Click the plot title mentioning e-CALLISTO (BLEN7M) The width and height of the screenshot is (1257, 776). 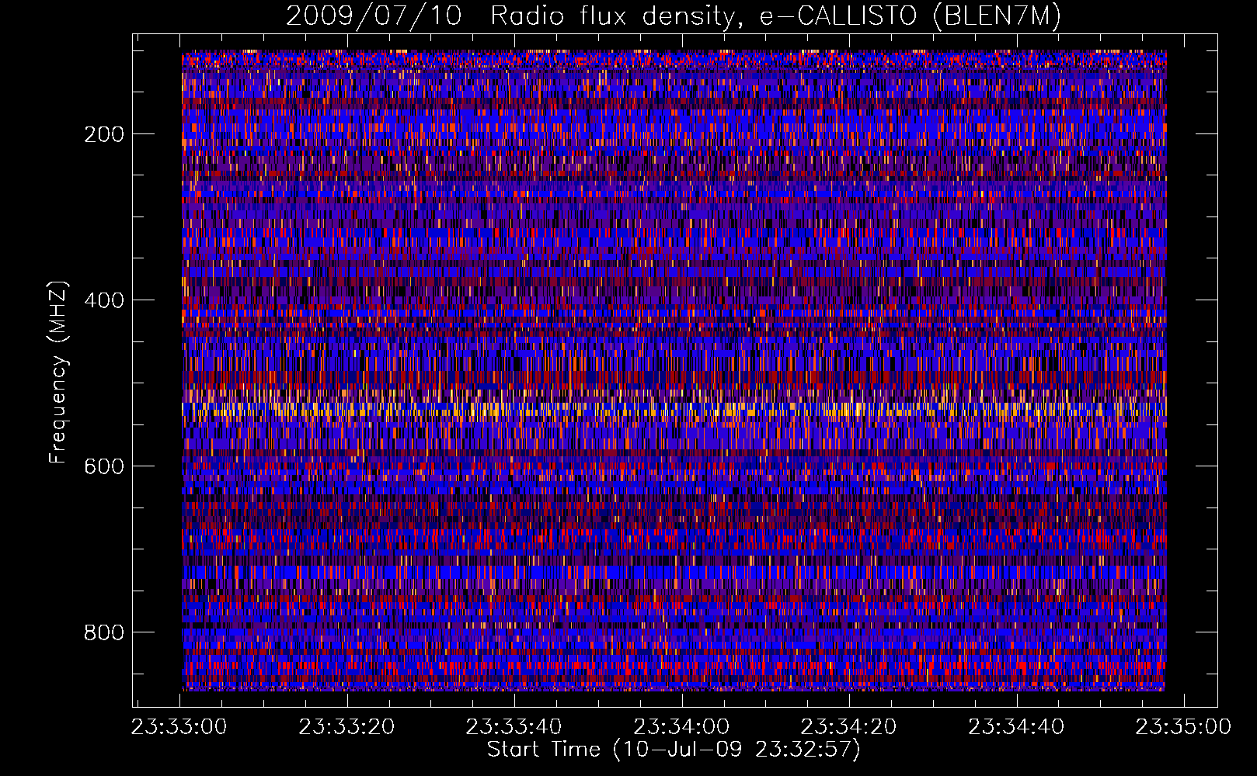point(674,16)
